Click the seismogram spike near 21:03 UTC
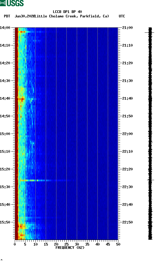Image resolution: width=163 pixels, height=263 pixels. pyautogui.click(x=149, y=32)
